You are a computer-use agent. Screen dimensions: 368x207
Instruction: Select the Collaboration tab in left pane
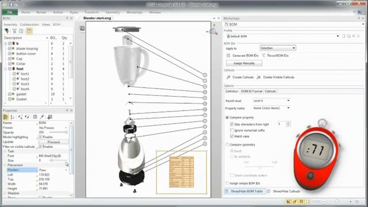tap(29, 24)
